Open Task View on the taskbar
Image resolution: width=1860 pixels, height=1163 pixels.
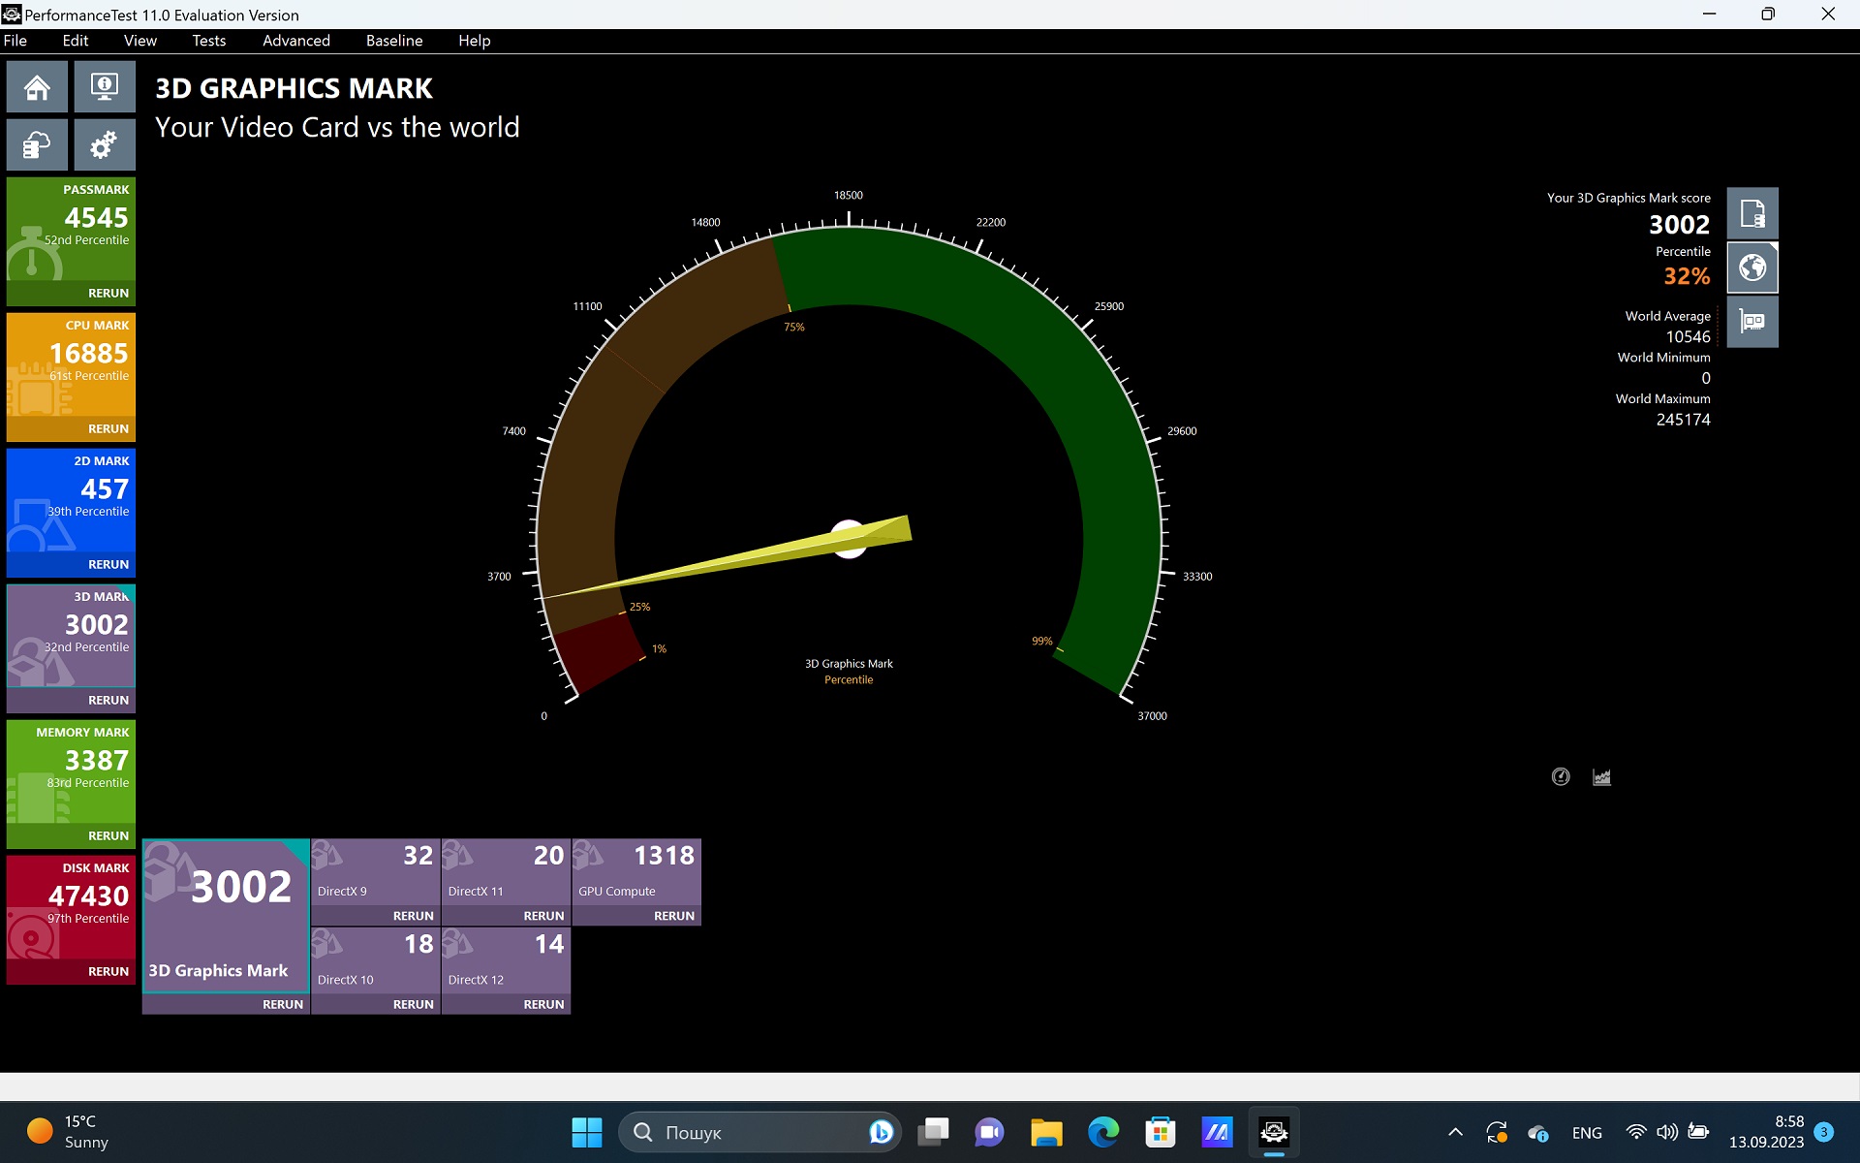933,1132
